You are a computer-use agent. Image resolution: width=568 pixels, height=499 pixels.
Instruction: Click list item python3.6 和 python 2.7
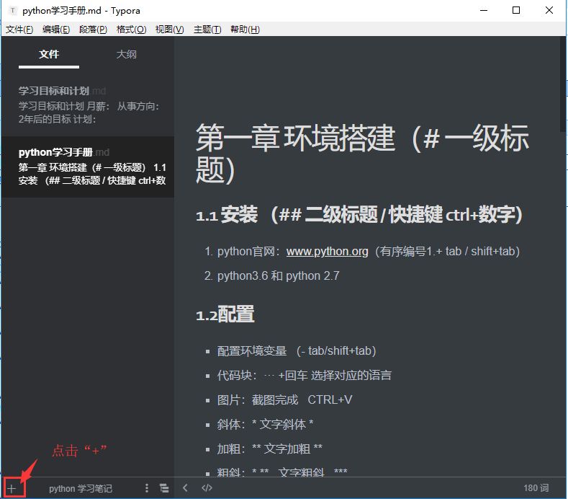point(278,275)
